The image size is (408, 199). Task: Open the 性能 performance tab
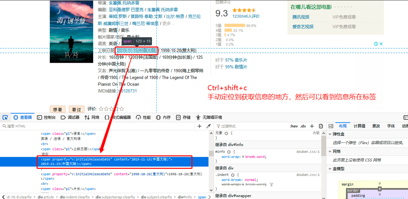(x=143, y=118)
